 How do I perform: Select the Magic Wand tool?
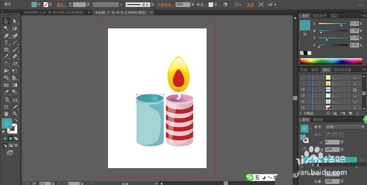[6, 28]
